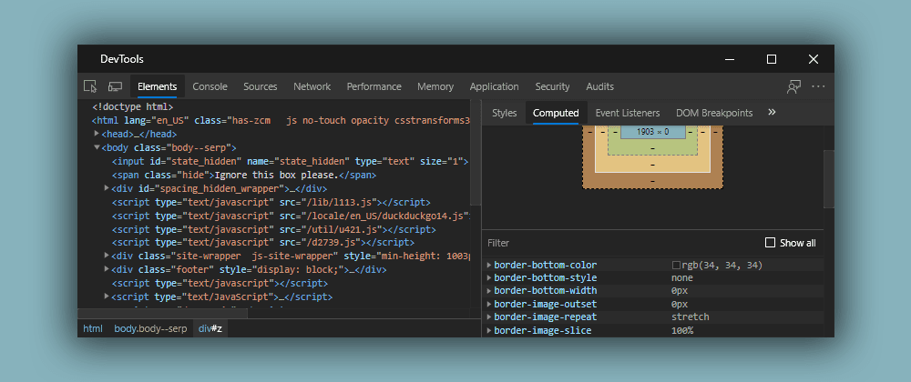
Task: Expand border-image-outset property
Action: pyautogui.click(x=489, y=305)
